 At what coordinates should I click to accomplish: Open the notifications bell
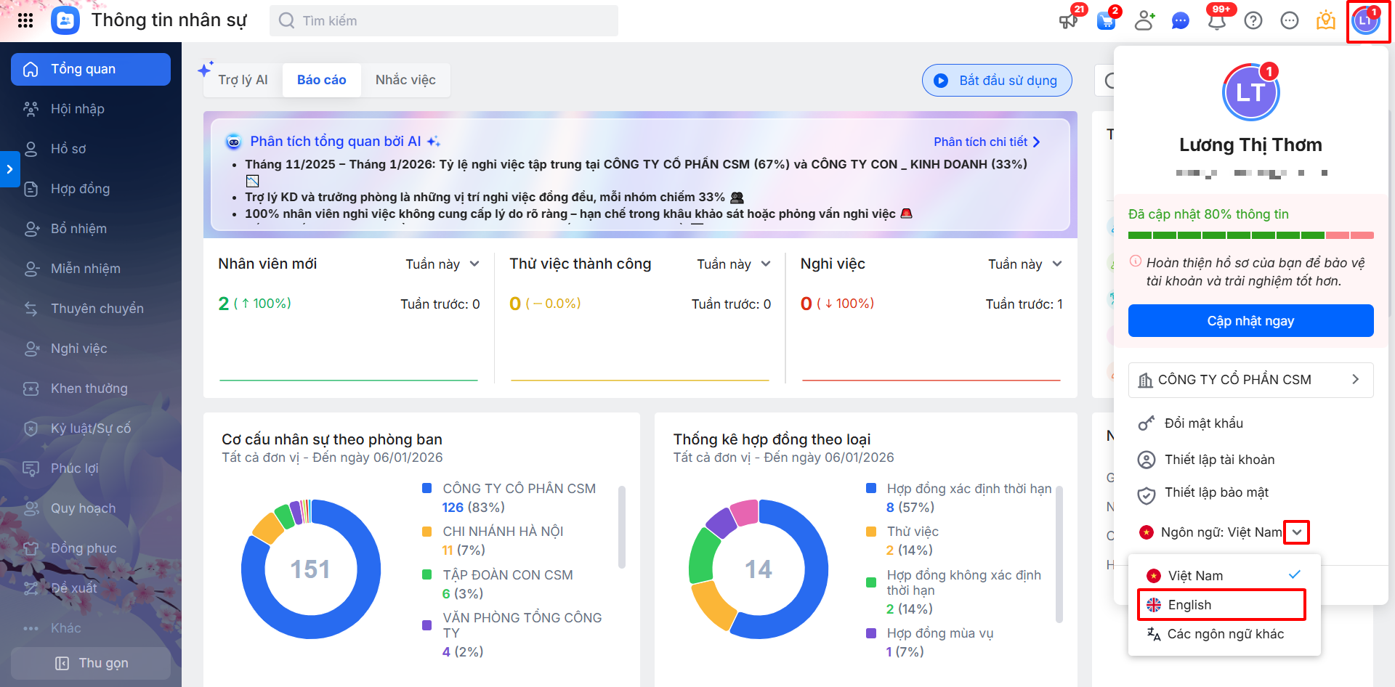(x=1217, y=20)
